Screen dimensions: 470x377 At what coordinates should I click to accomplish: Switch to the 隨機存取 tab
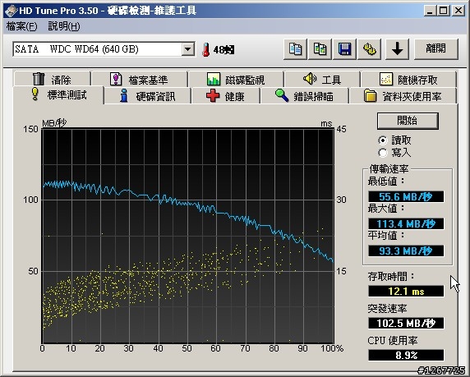click(408, 80)
